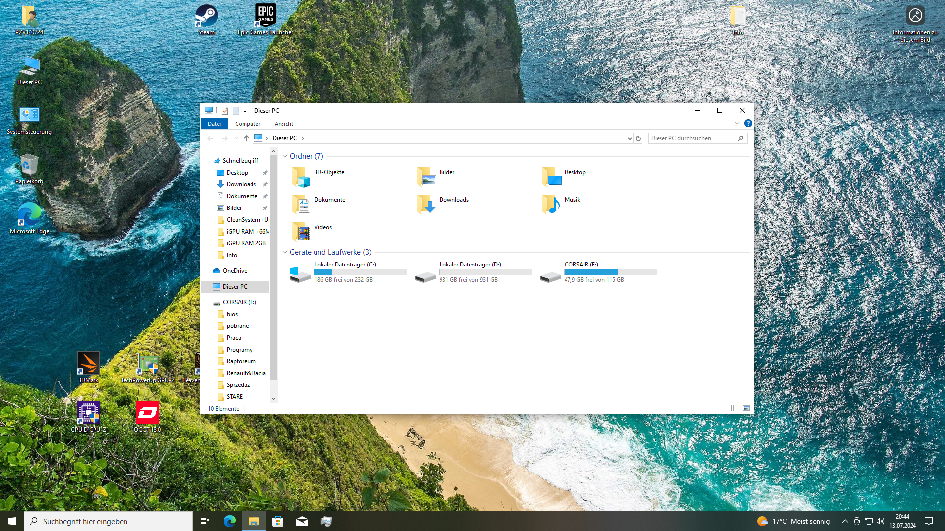Click the Informationen zu diesem Bild icon

pos(915,23)
